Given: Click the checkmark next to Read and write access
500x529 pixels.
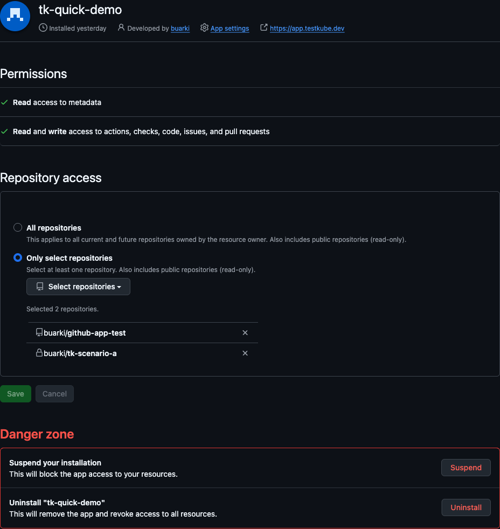Looking at the screenshot, I should pyautogui.click(x=4, y=131).
